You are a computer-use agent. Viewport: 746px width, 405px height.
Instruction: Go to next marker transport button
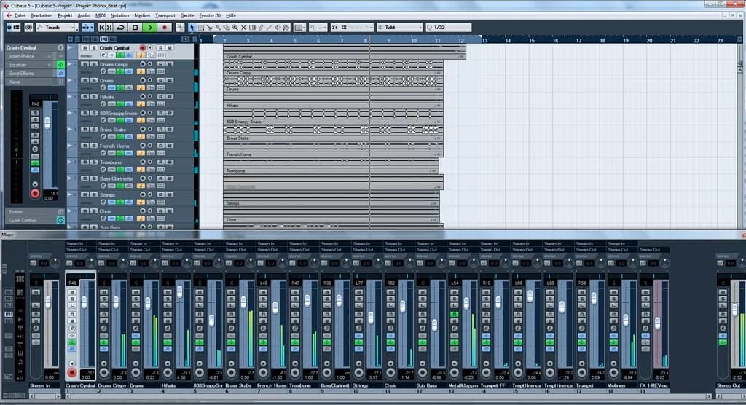(109, 28)
